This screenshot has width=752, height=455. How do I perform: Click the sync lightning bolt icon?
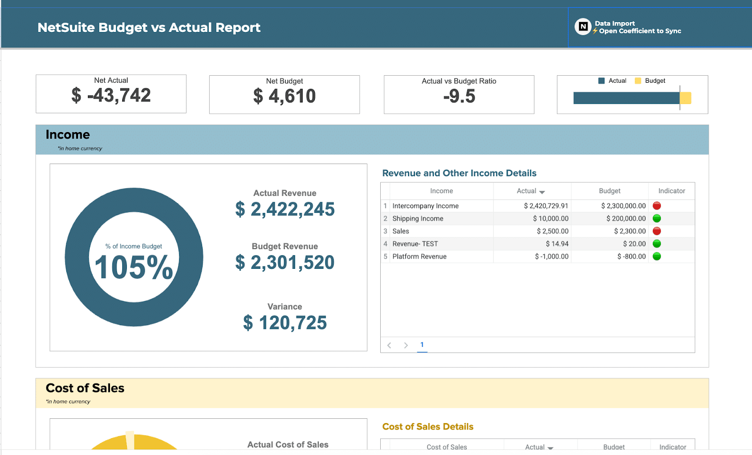(594, 31)
